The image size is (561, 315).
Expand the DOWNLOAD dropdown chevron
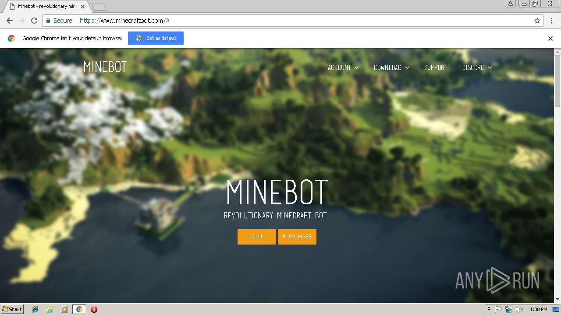click(x=407, y=67)
